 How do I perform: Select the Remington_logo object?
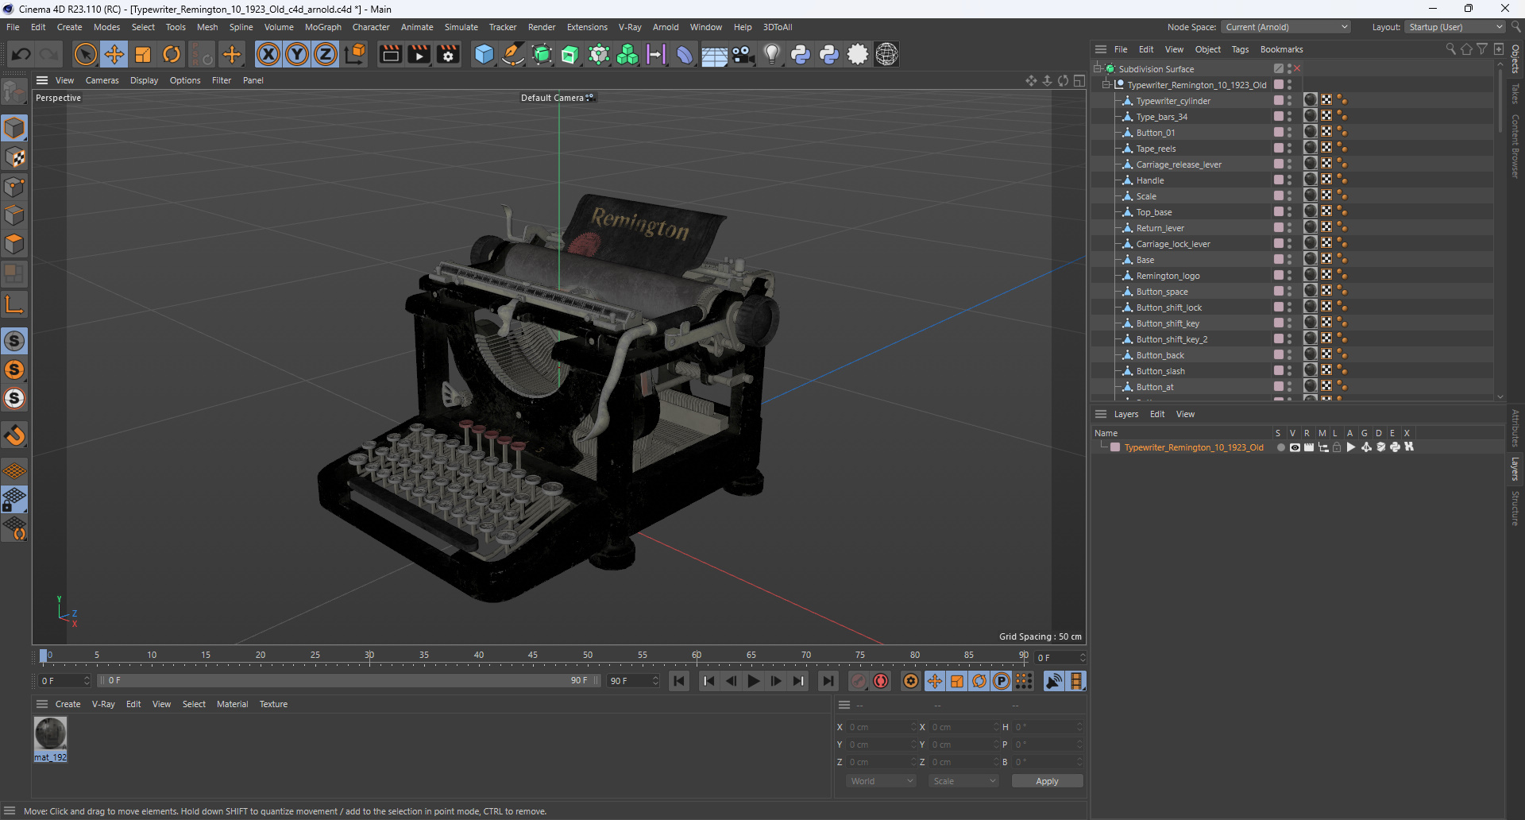[1168, 276]
